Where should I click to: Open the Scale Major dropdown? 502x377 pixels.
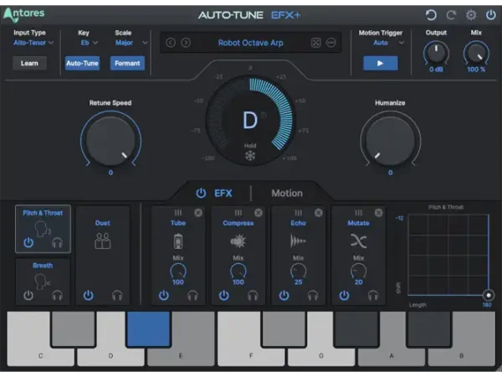click(x=131, y=43)
